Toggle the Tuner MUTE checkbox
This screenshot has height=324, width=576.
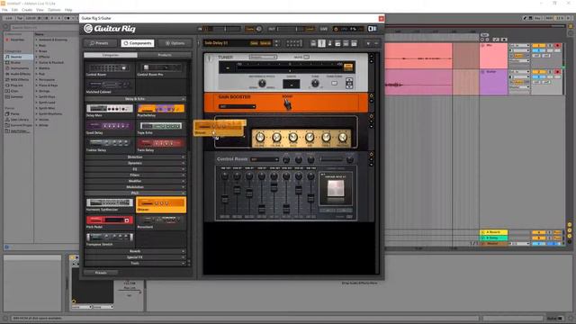[x=306, y=58]
